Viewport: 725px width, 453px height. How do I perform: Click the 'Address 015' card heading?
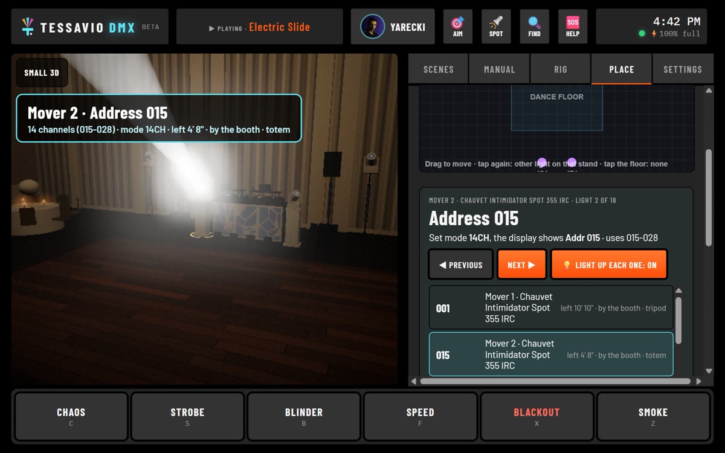(x=474, y=218)
